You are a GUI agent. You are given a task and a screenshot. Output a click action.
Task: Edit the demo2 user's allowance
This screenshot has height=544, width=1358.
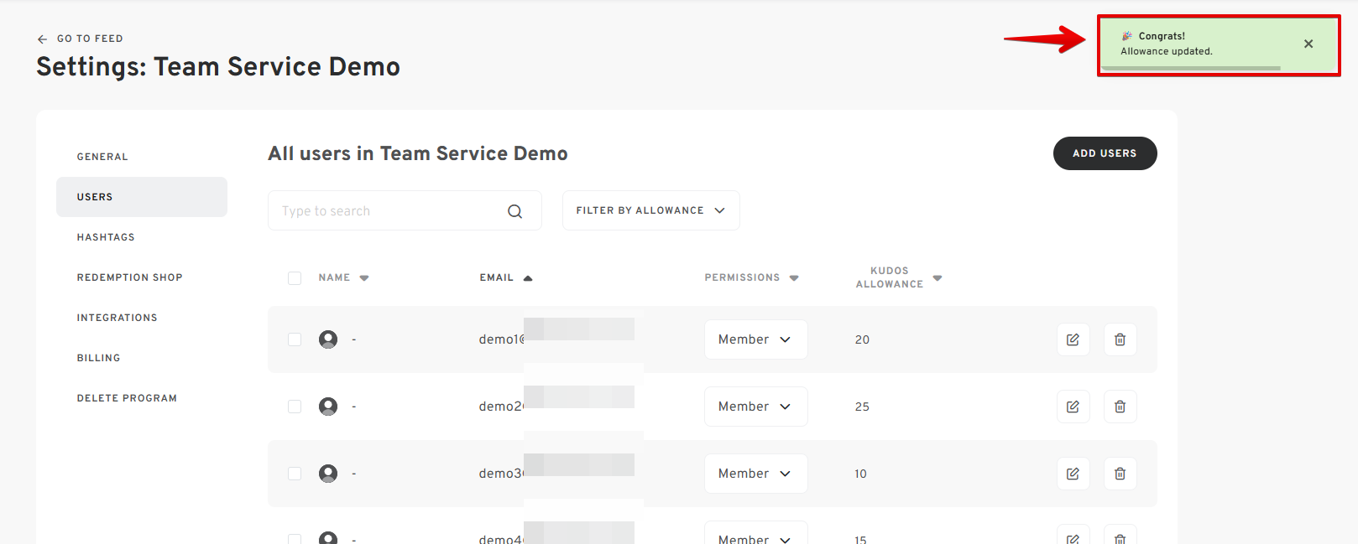pos(1073,407)
